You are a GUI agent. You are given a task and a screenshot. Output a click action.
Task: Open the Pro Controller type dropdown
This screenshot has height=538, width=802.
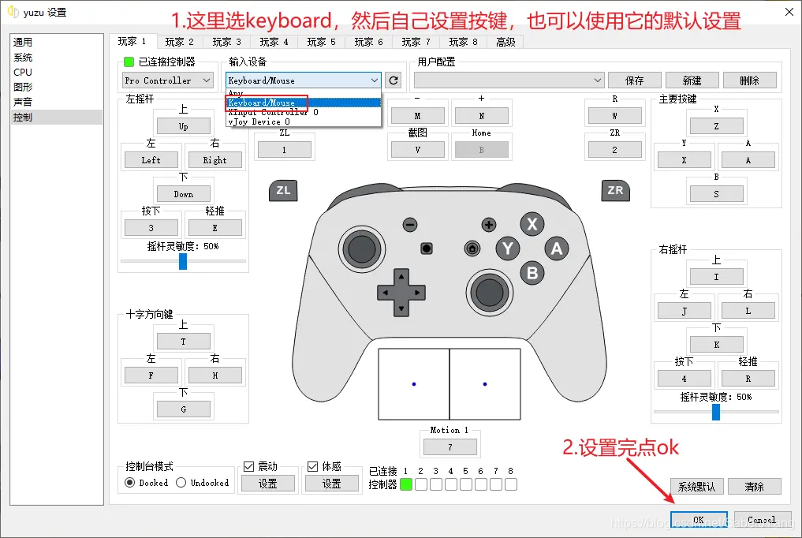click(168, 80)
